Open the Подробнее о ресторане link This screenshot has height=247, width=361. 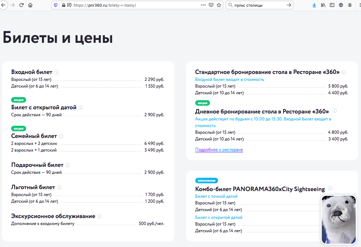(219, 150)
